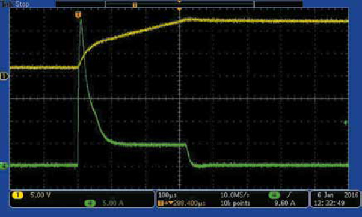Click the rising edge trigger slope icon
Image resolution: width=362 pixels, height=217 pixels.
pyautogui.click(x=289, y=195)
